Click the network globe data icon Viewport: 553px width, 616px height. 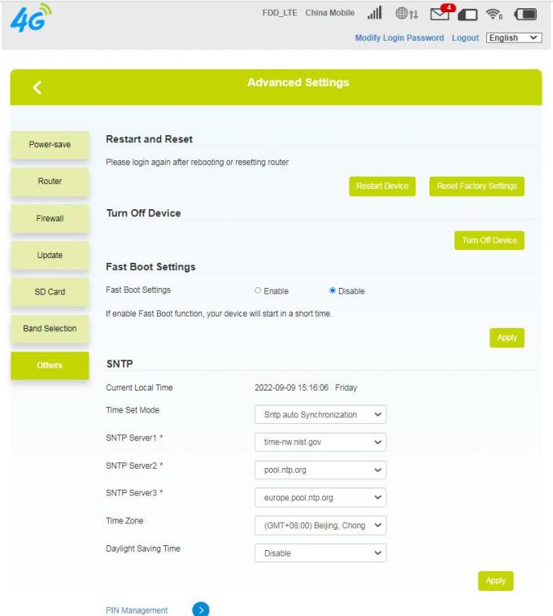tap(407, 13)
